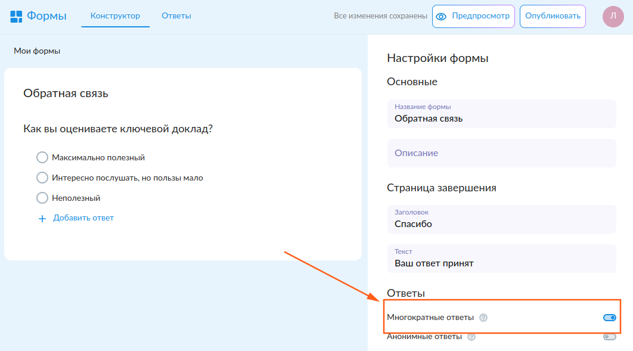Viewport: 633px width, 351px height.
Task: Click the plus icon for adding an answer
Action: click(42, 219)
